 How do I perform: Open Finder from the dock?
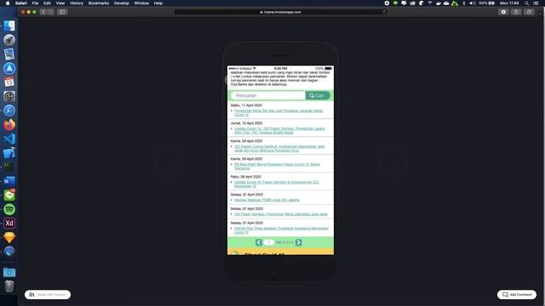(x=9, y=26)
